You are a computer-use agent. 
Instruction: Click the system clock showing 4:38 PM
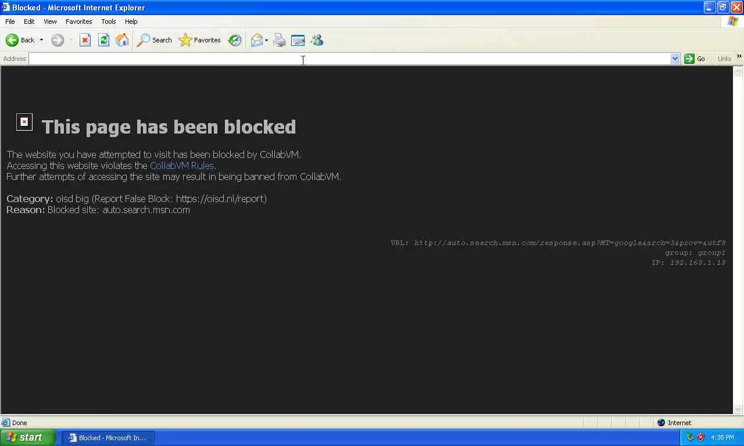point(722,438)
